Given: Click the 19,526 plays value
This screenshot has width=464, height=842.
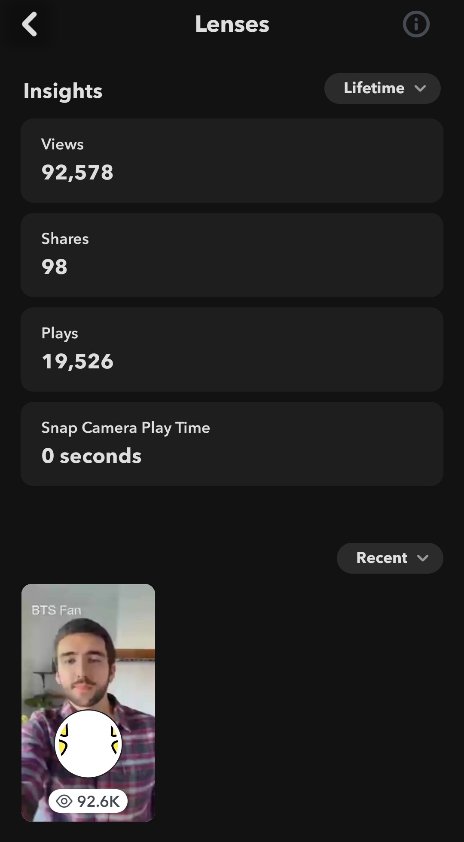Looking at the screenshot, I should click(77, 362).
